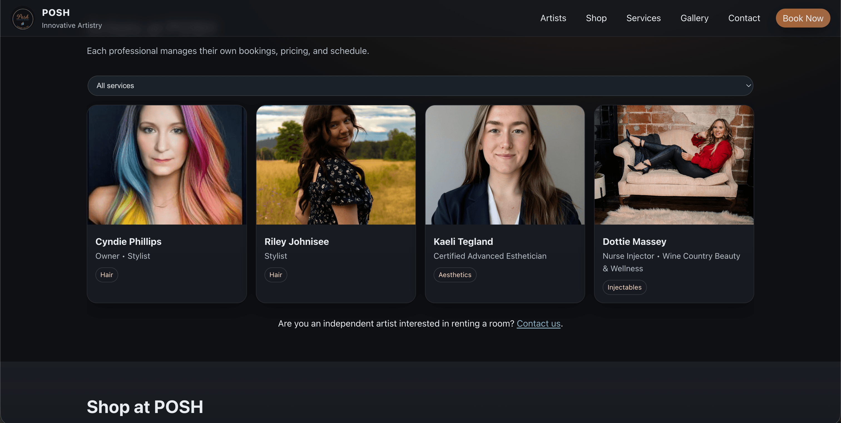Open Kaeli Tegland portrait photo
This screenshot has height=423, width=841.
[504, 165]
